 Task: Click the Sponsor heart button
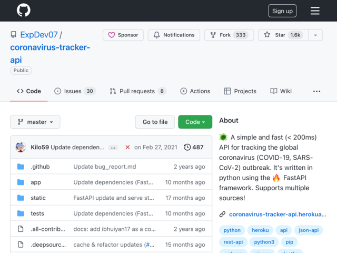click(x=123, y=35)
